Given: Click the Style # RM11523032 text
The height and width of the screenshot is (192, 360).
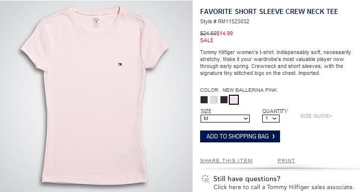Looking at the screenshot, I should [224, 21].
